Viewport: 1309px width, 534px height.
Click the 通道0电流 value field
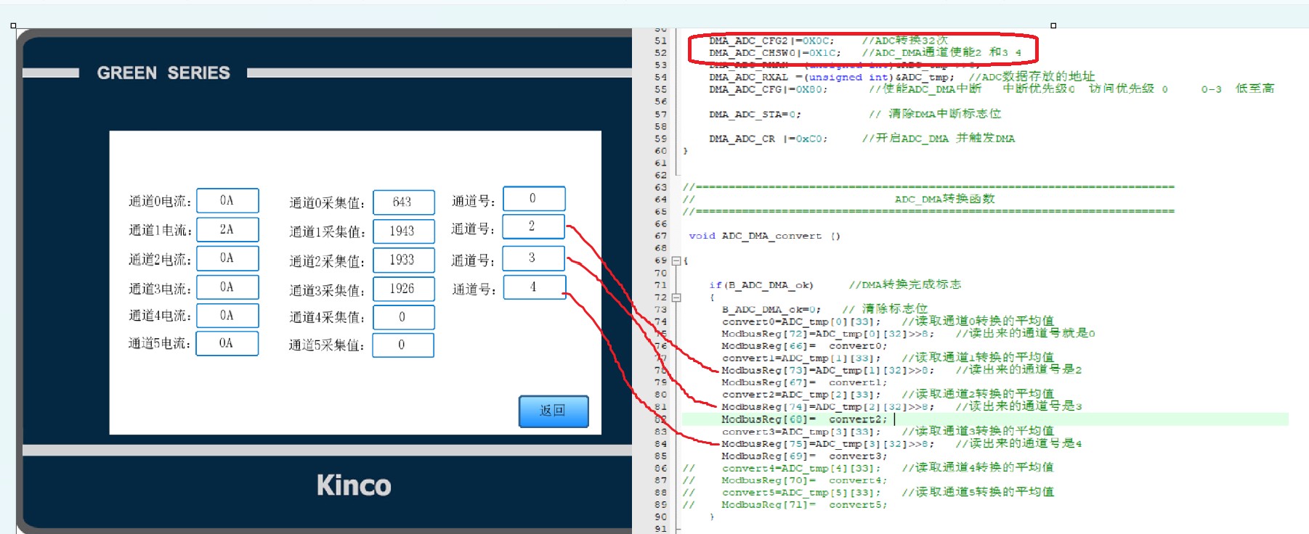[227, 201]
